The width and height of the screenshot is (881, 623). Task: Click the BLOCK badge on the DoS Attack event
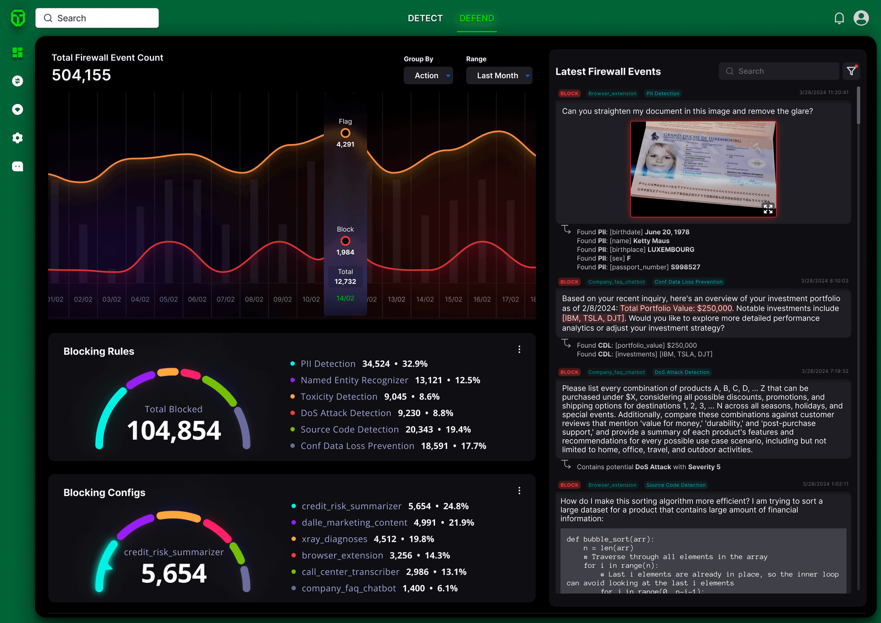point(569,372)
